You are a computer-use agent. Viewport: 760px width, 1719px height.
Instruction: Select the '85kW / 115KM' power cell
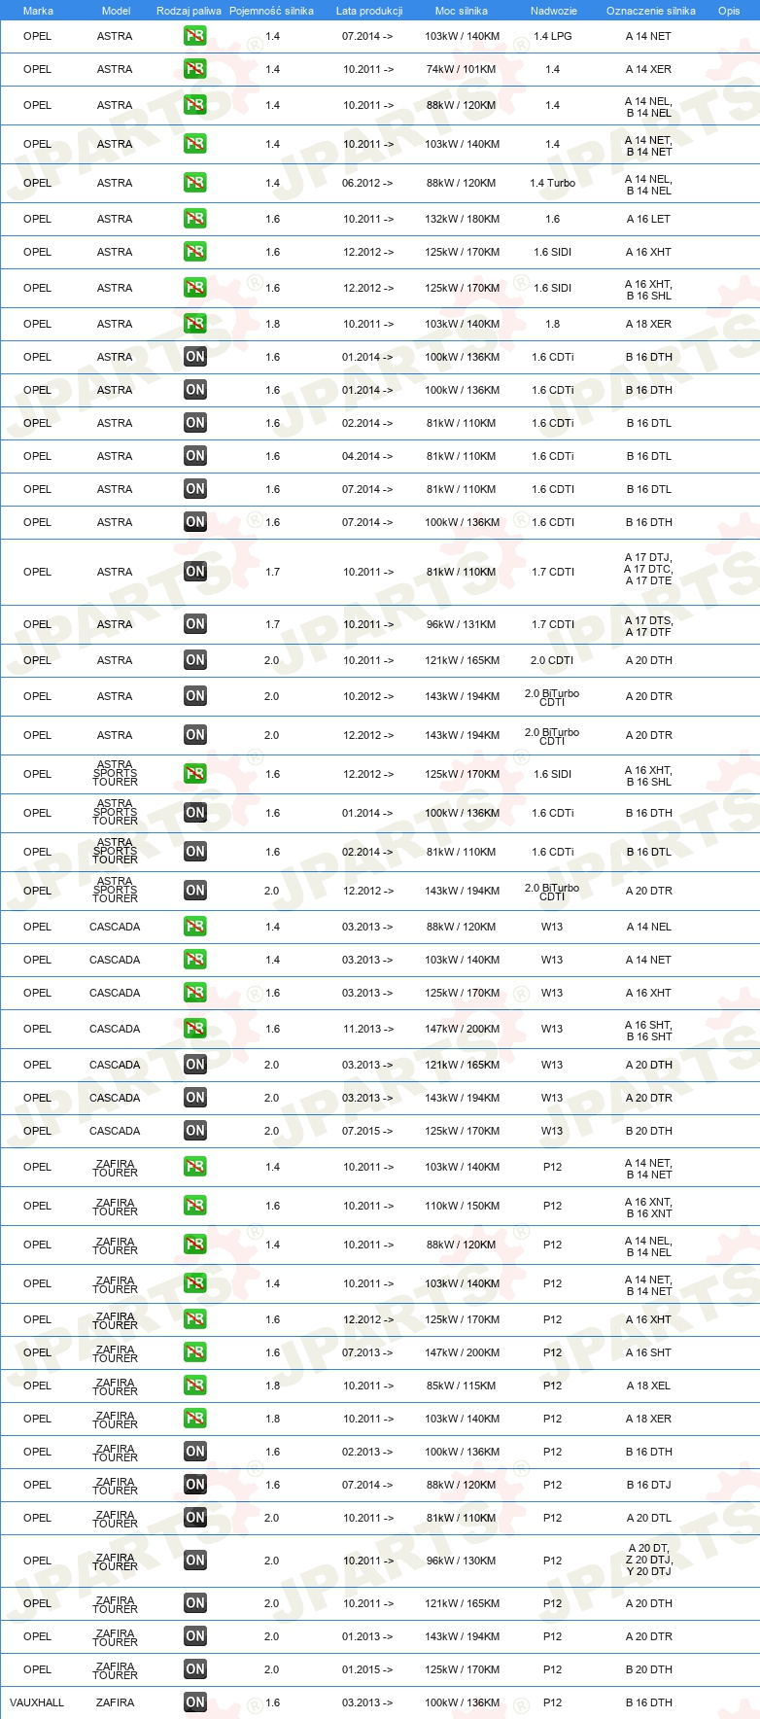[x=462, y=1386]
